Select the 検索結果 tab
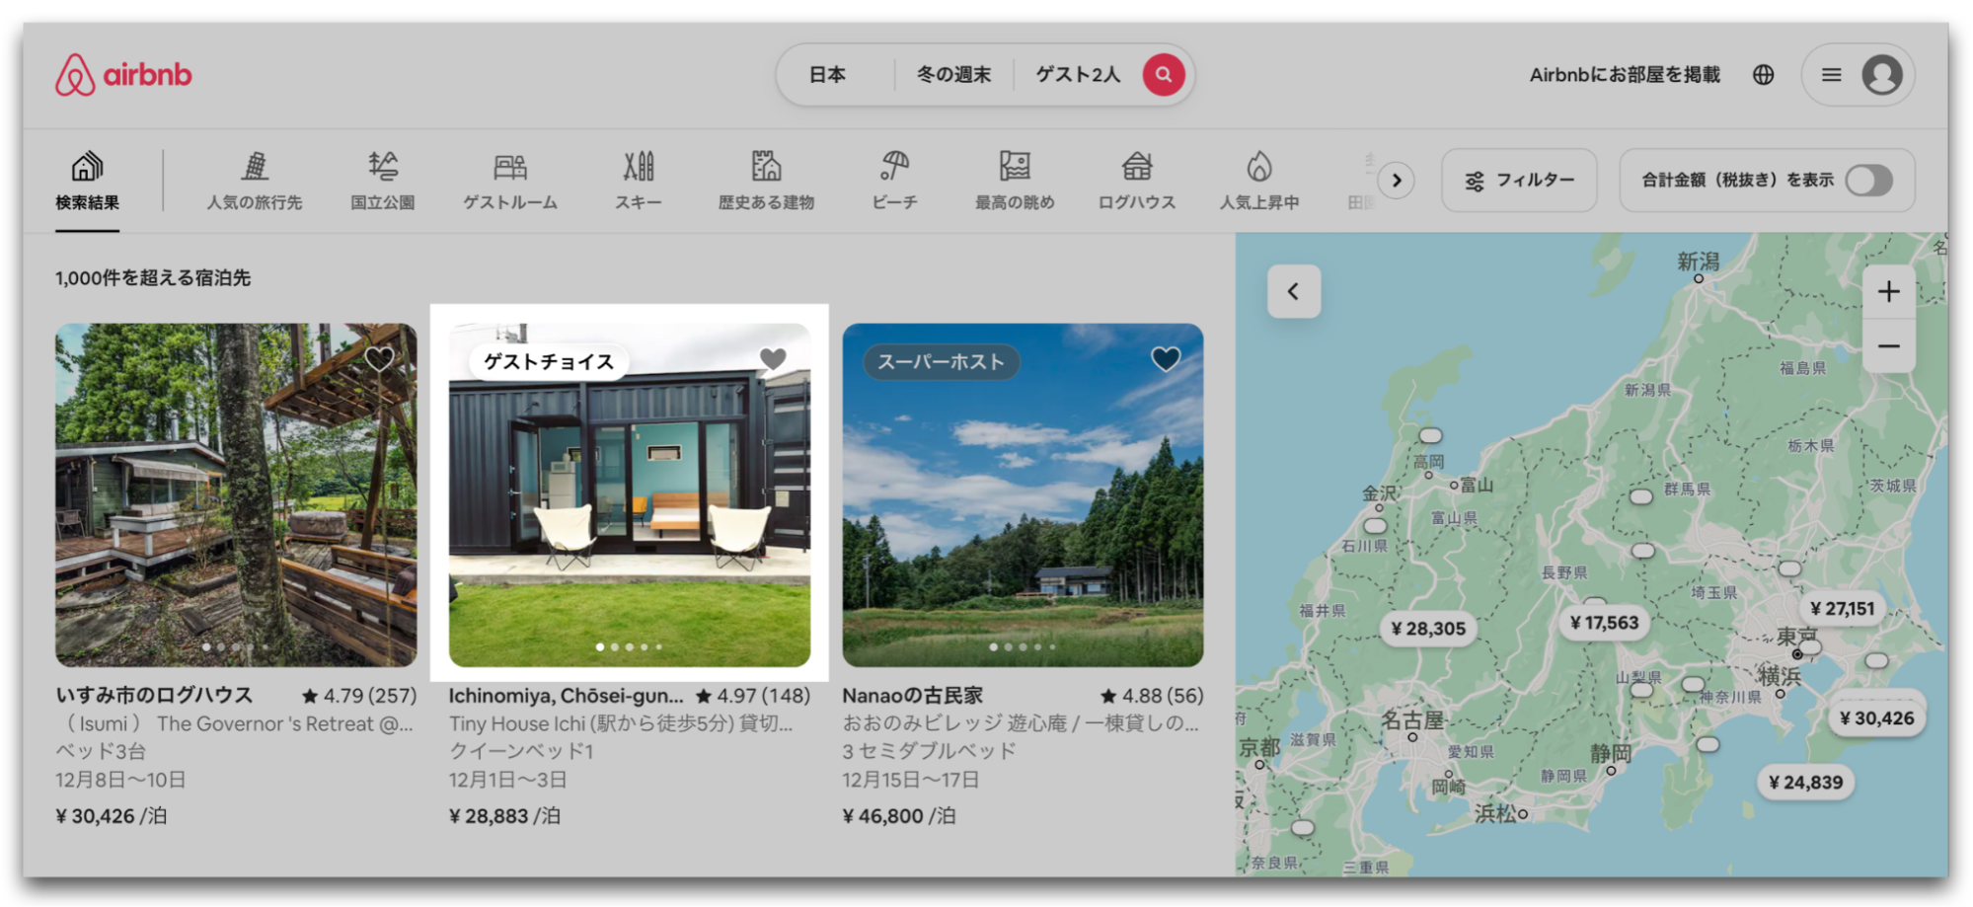The height and width of the screenshot is (907, 1973). (87, 181)
